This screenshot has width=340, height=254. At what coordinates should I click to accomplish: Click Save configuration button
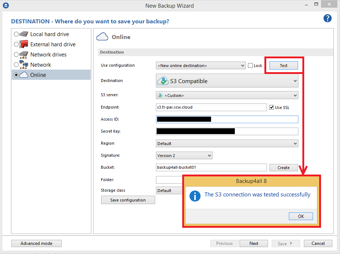tap(128, 200)
